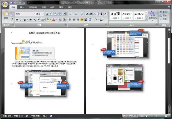Click the Bold formatting button
The image size is (172, 119).
17,20
